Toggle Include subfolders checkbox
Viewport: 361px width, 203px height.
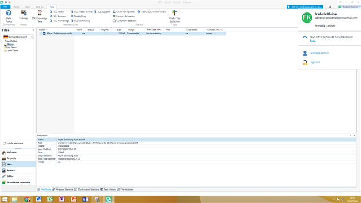(x=4, y=143)
